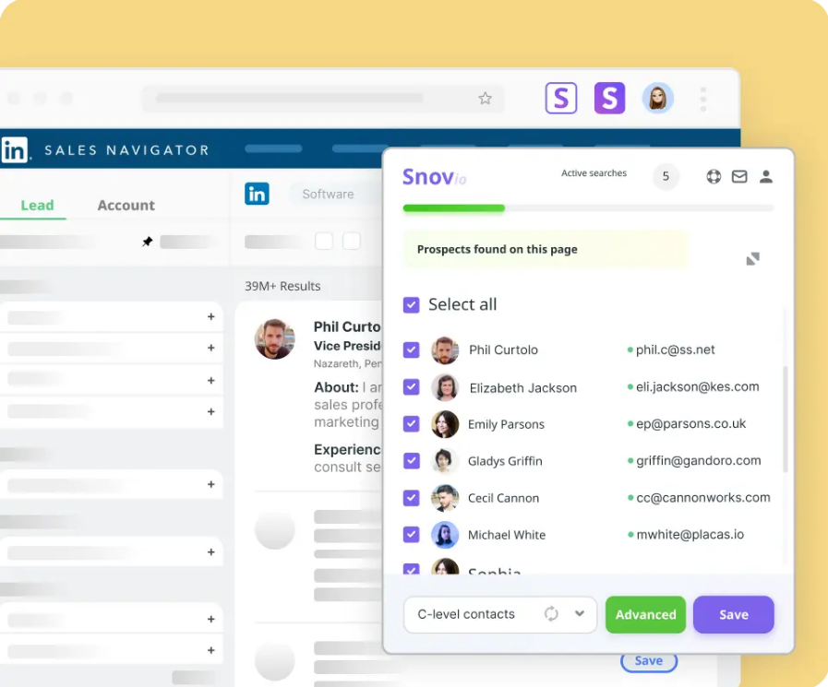Click email phil.c@ss.net
This screenshot has height=687, width=828.
click(675, 349)
